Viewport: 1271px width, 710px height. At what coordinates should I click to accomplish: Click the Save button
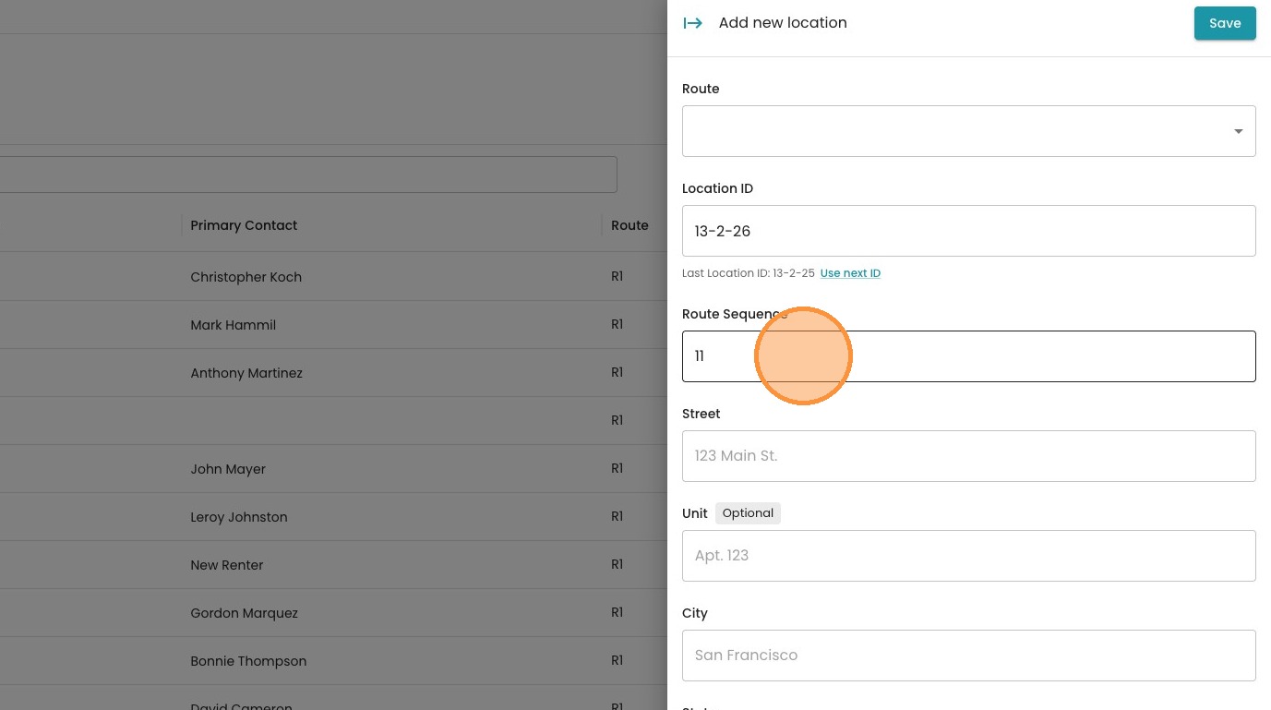1224,23
